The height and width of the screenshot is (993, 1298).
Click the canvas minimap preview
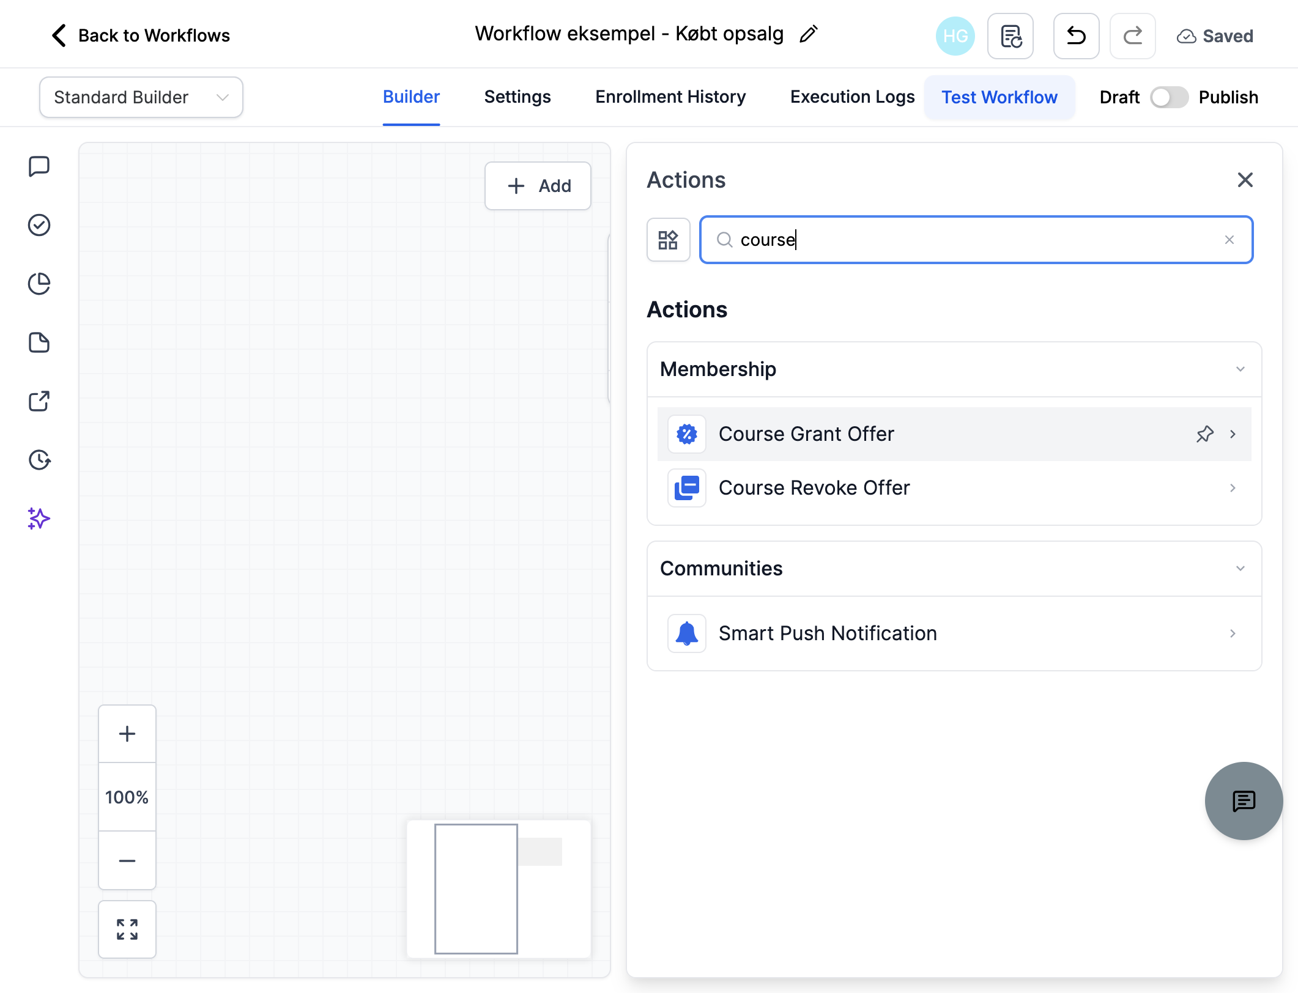[499, 889]
